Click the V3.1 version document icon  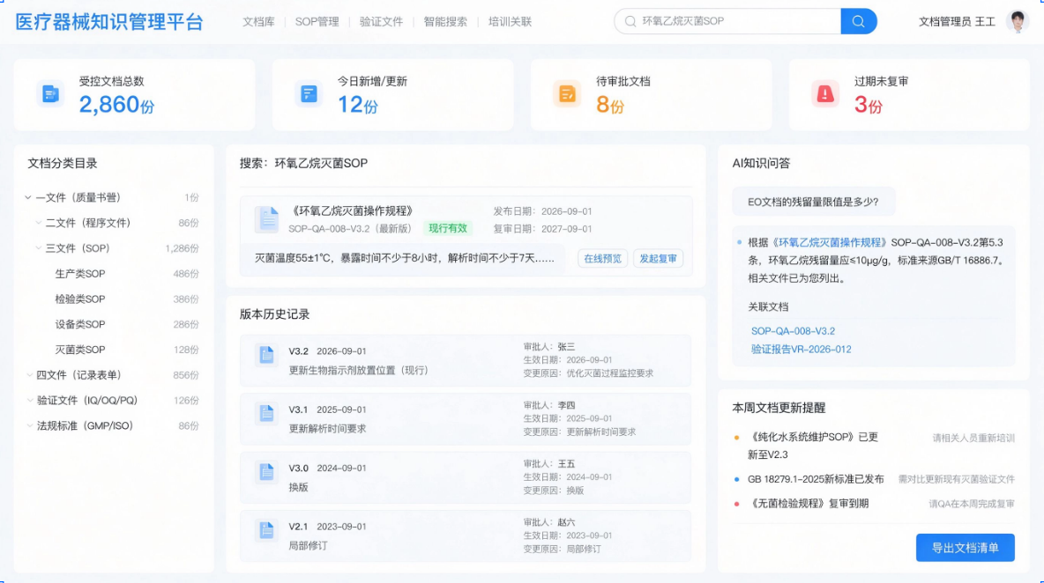point(266,414)
